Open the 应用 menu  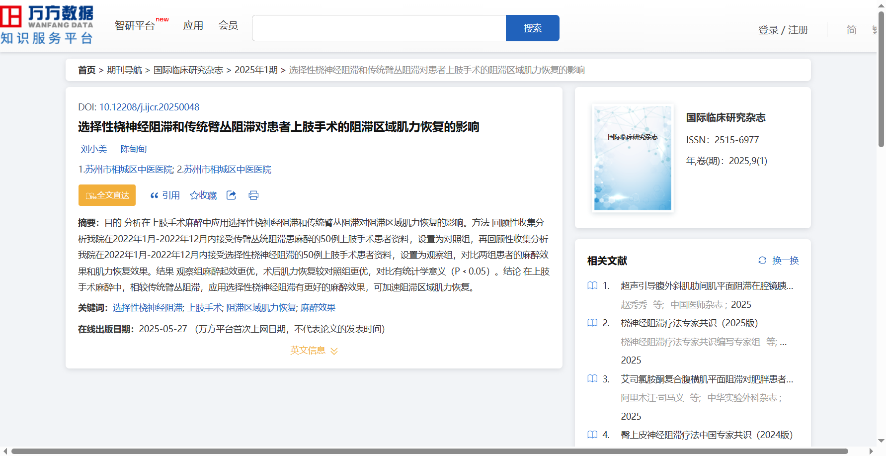coord(193,26)
